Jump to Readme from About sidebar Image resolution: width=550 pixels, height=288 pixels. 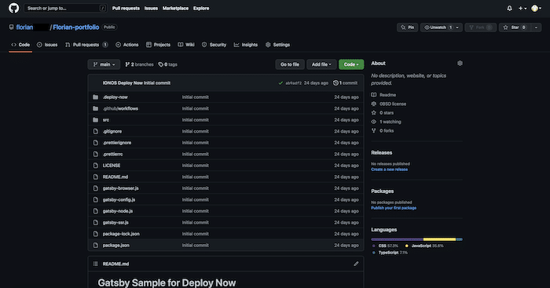pos(383,95)
